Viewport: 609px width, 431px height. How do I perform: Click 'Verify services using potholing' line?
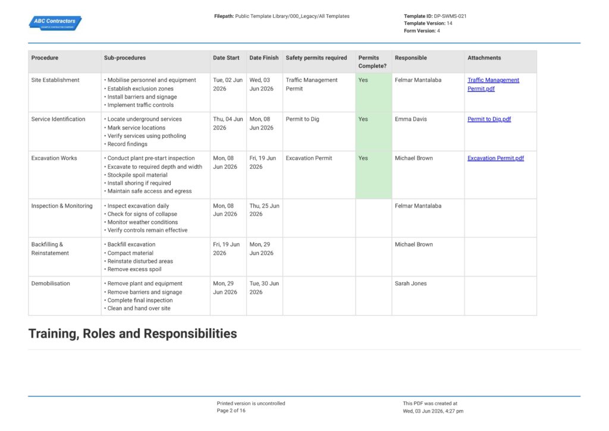pos(145,136)
